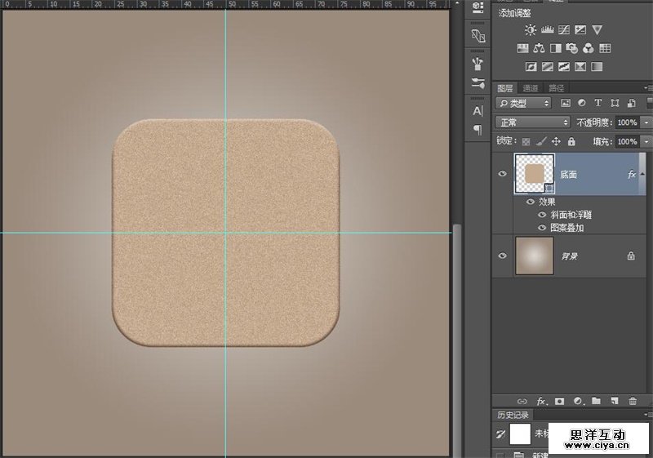Select the 底面 layer thumbnail
Viewport: 653px width, 458px height.
click(x=534, y=174)
